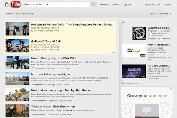Open the Browse menu item

coord(104,4)
